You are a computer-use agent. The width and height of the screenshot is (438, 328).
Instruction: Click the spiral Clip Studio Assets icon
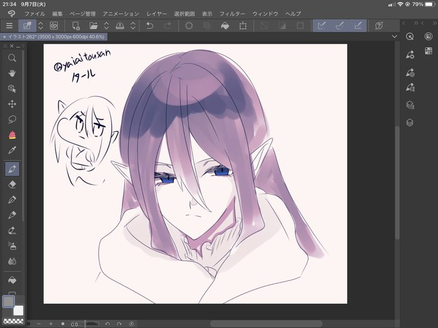pyautogui.click(x=53, y=26)
